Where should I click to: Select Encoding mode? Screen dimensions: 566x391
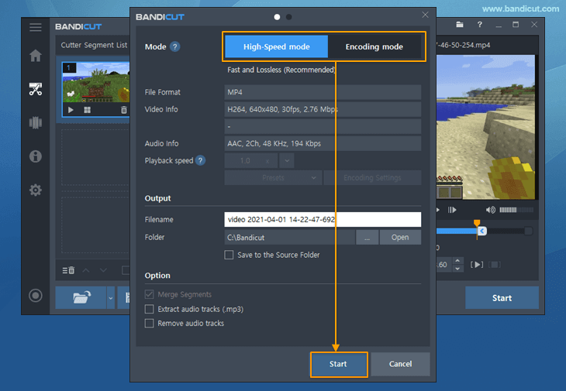tap(374, 47)
